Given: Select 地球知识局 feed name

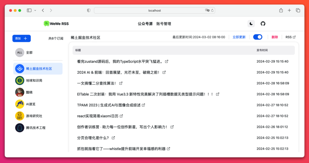Looking at the screenshot, I should coord(34,80).
